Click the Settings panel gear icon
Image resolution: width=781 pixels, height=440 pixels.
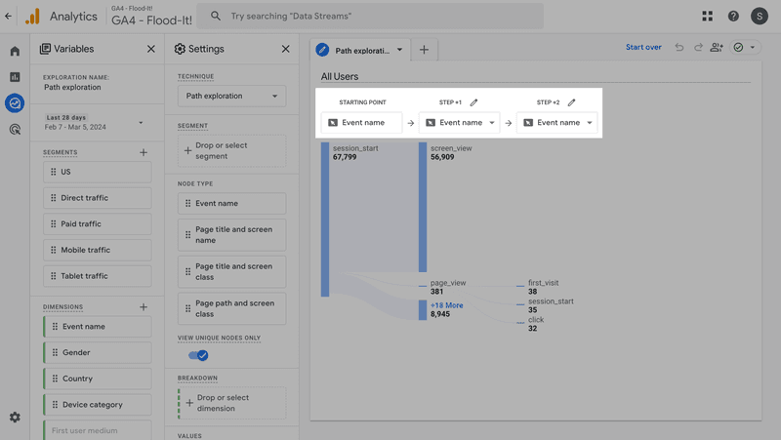coord(180,49)
